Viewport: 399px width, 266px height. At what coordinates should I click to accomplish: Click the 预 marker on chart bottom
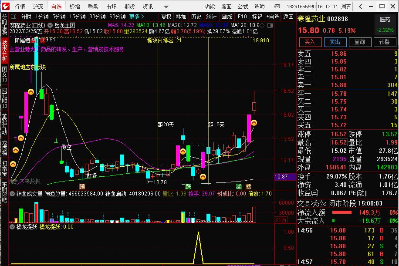[x=82, y=187]
